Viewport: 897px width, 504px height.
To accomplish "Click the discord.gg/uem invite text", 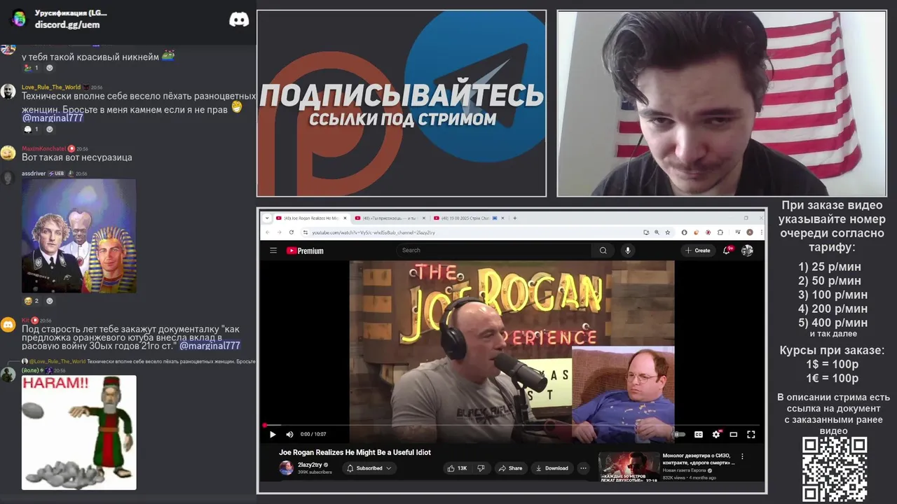I will pos(67,24).
